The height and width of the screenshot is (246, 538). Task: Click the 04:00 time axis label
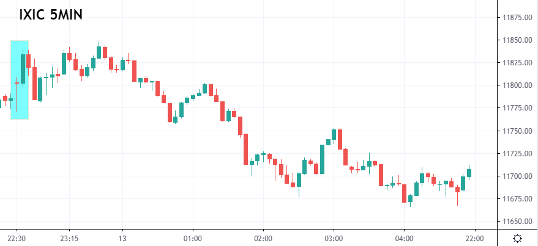(x=405, y=238)
